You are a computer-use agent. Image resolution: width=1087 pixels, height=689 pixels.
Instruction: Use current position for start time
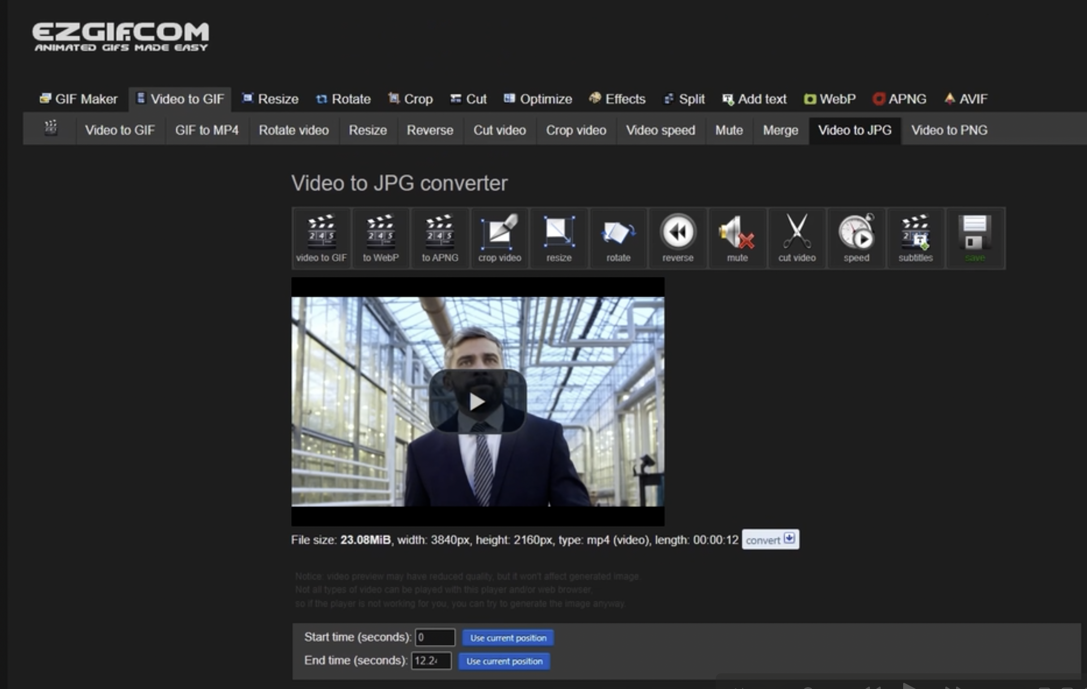tap(508, 637)
